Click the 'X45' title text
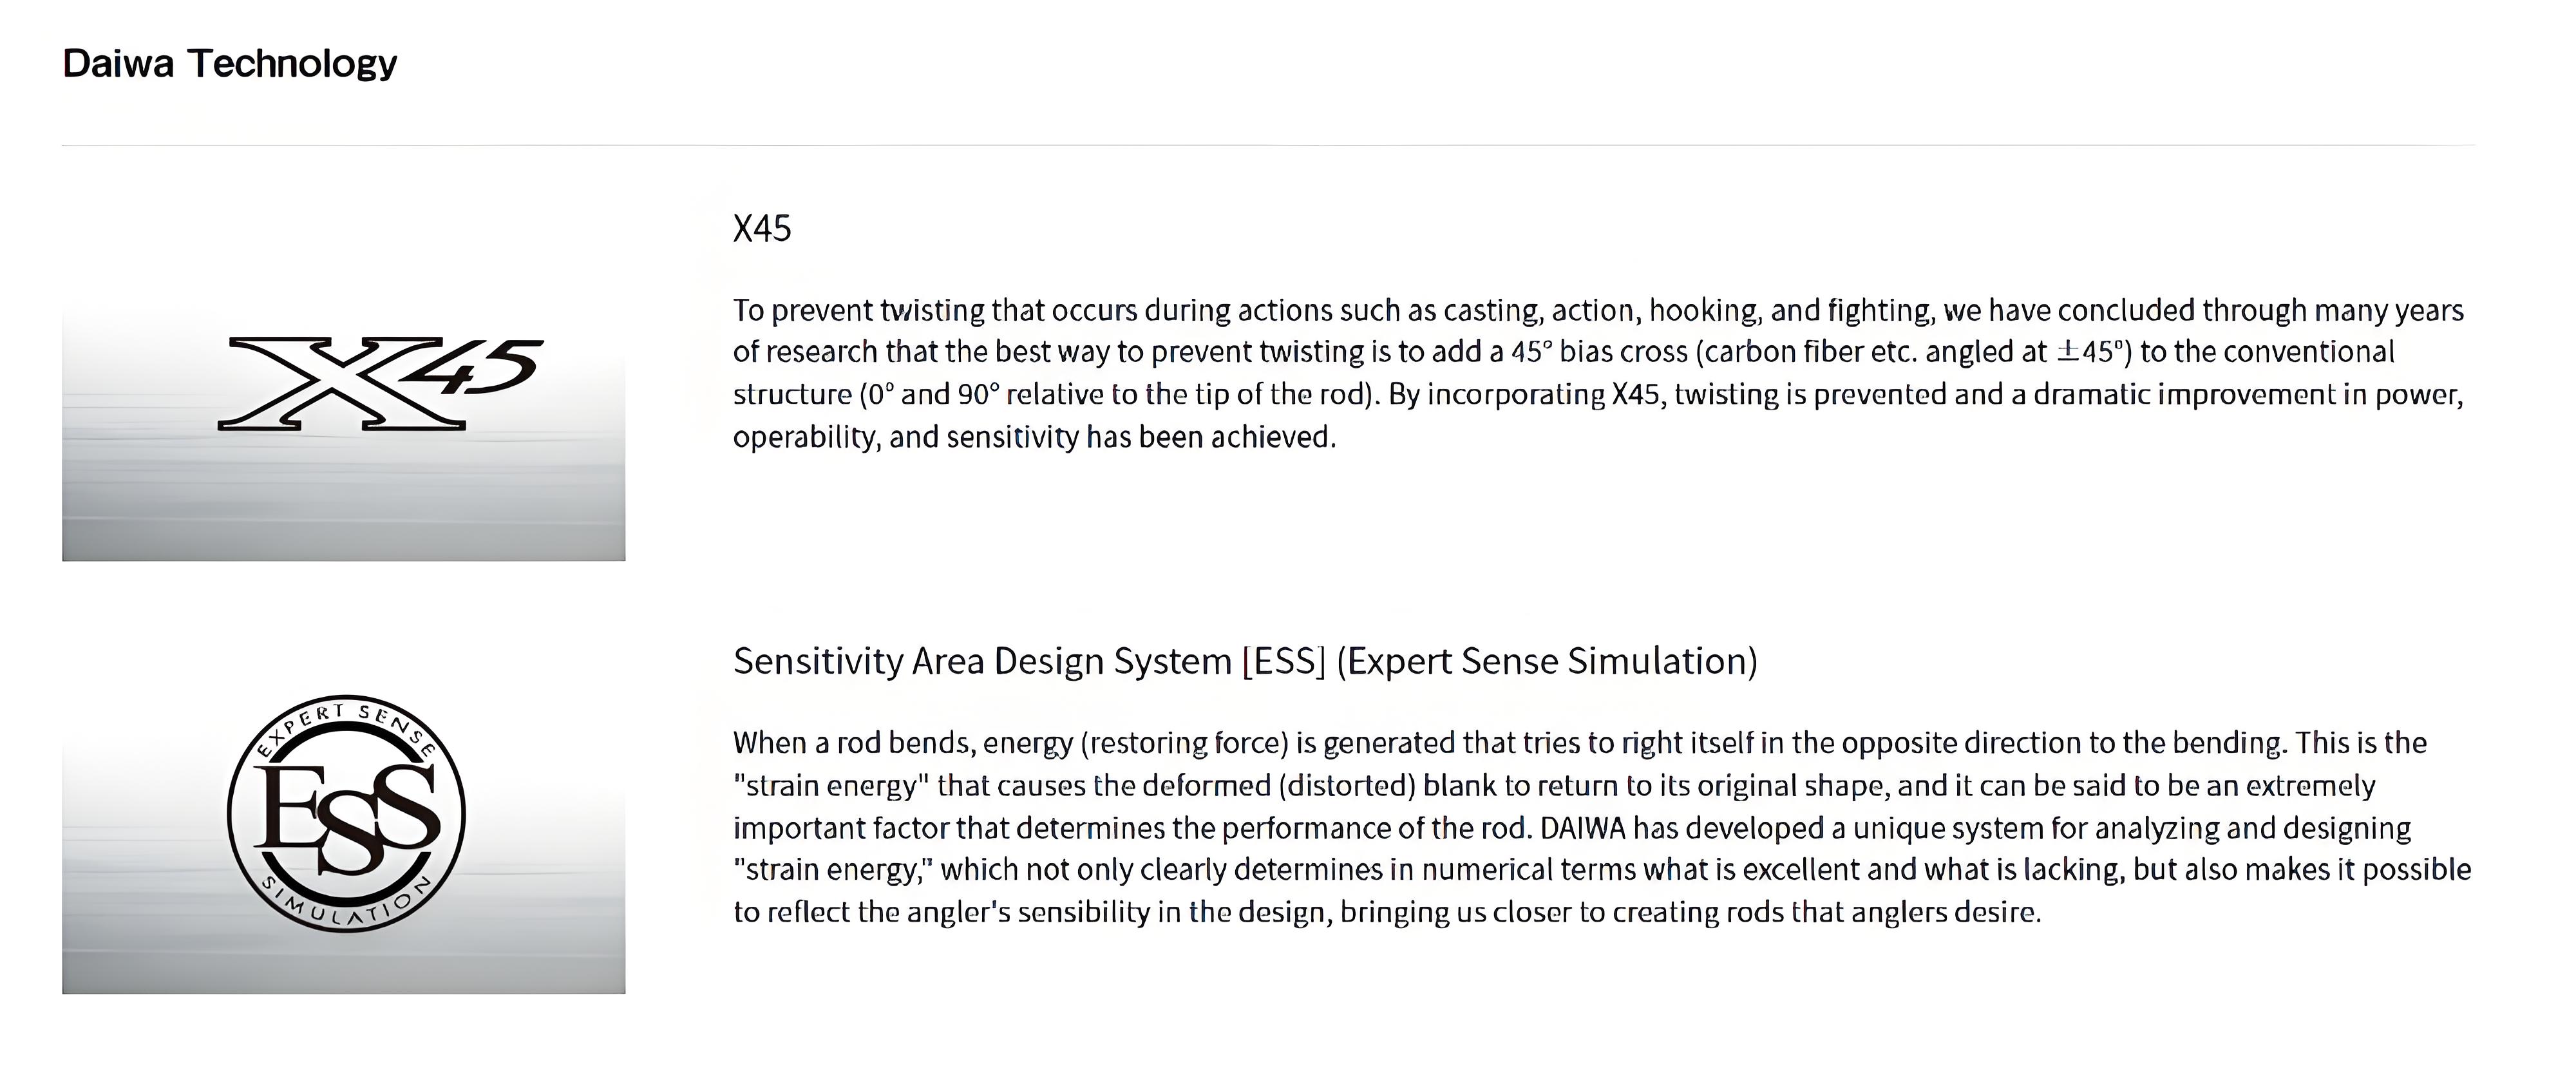 tap(761, 229)
